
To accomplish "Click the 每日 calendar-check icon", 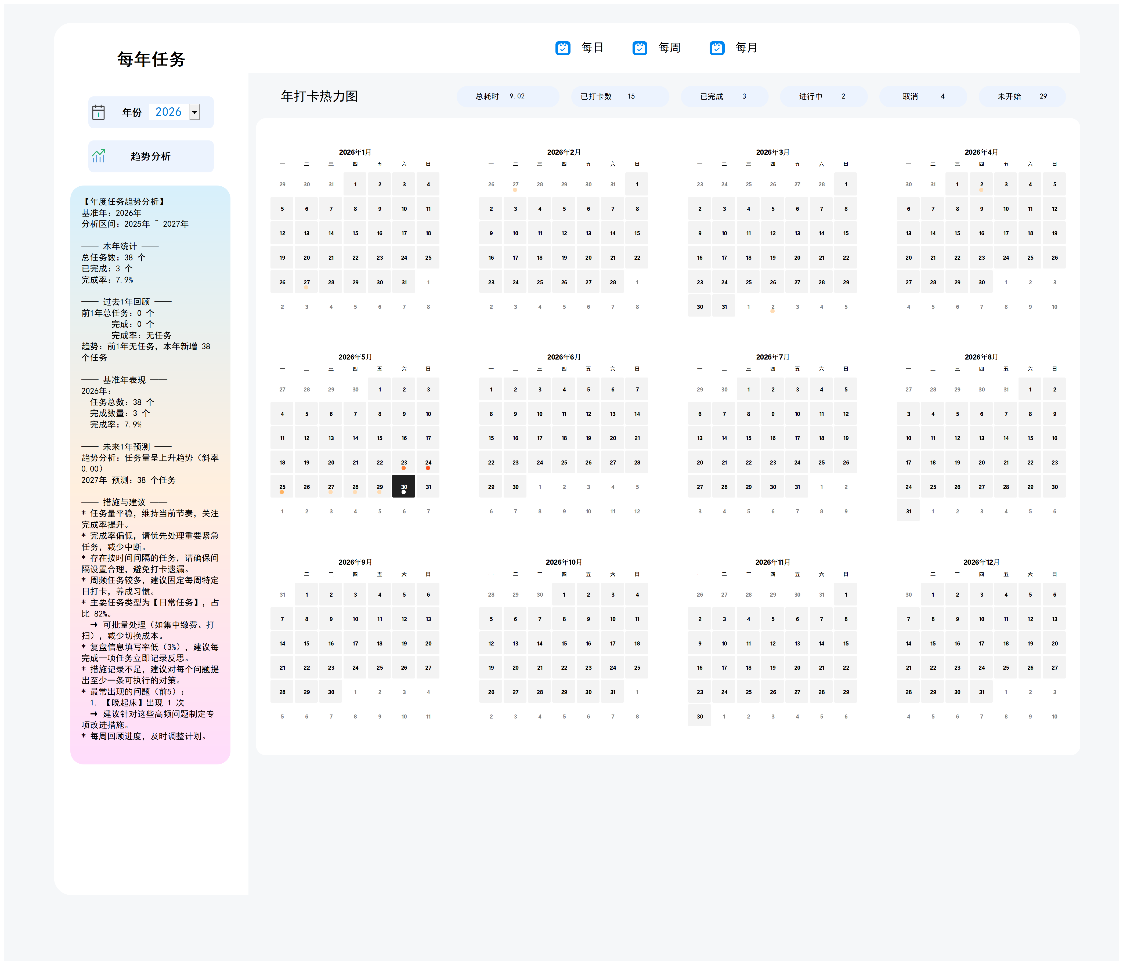I will tap(563, 48).
